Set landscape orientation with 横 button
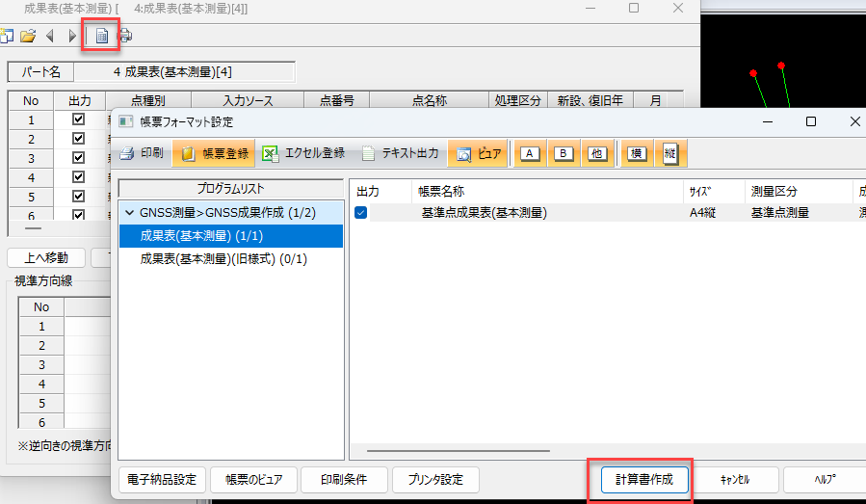 (636, 153)
